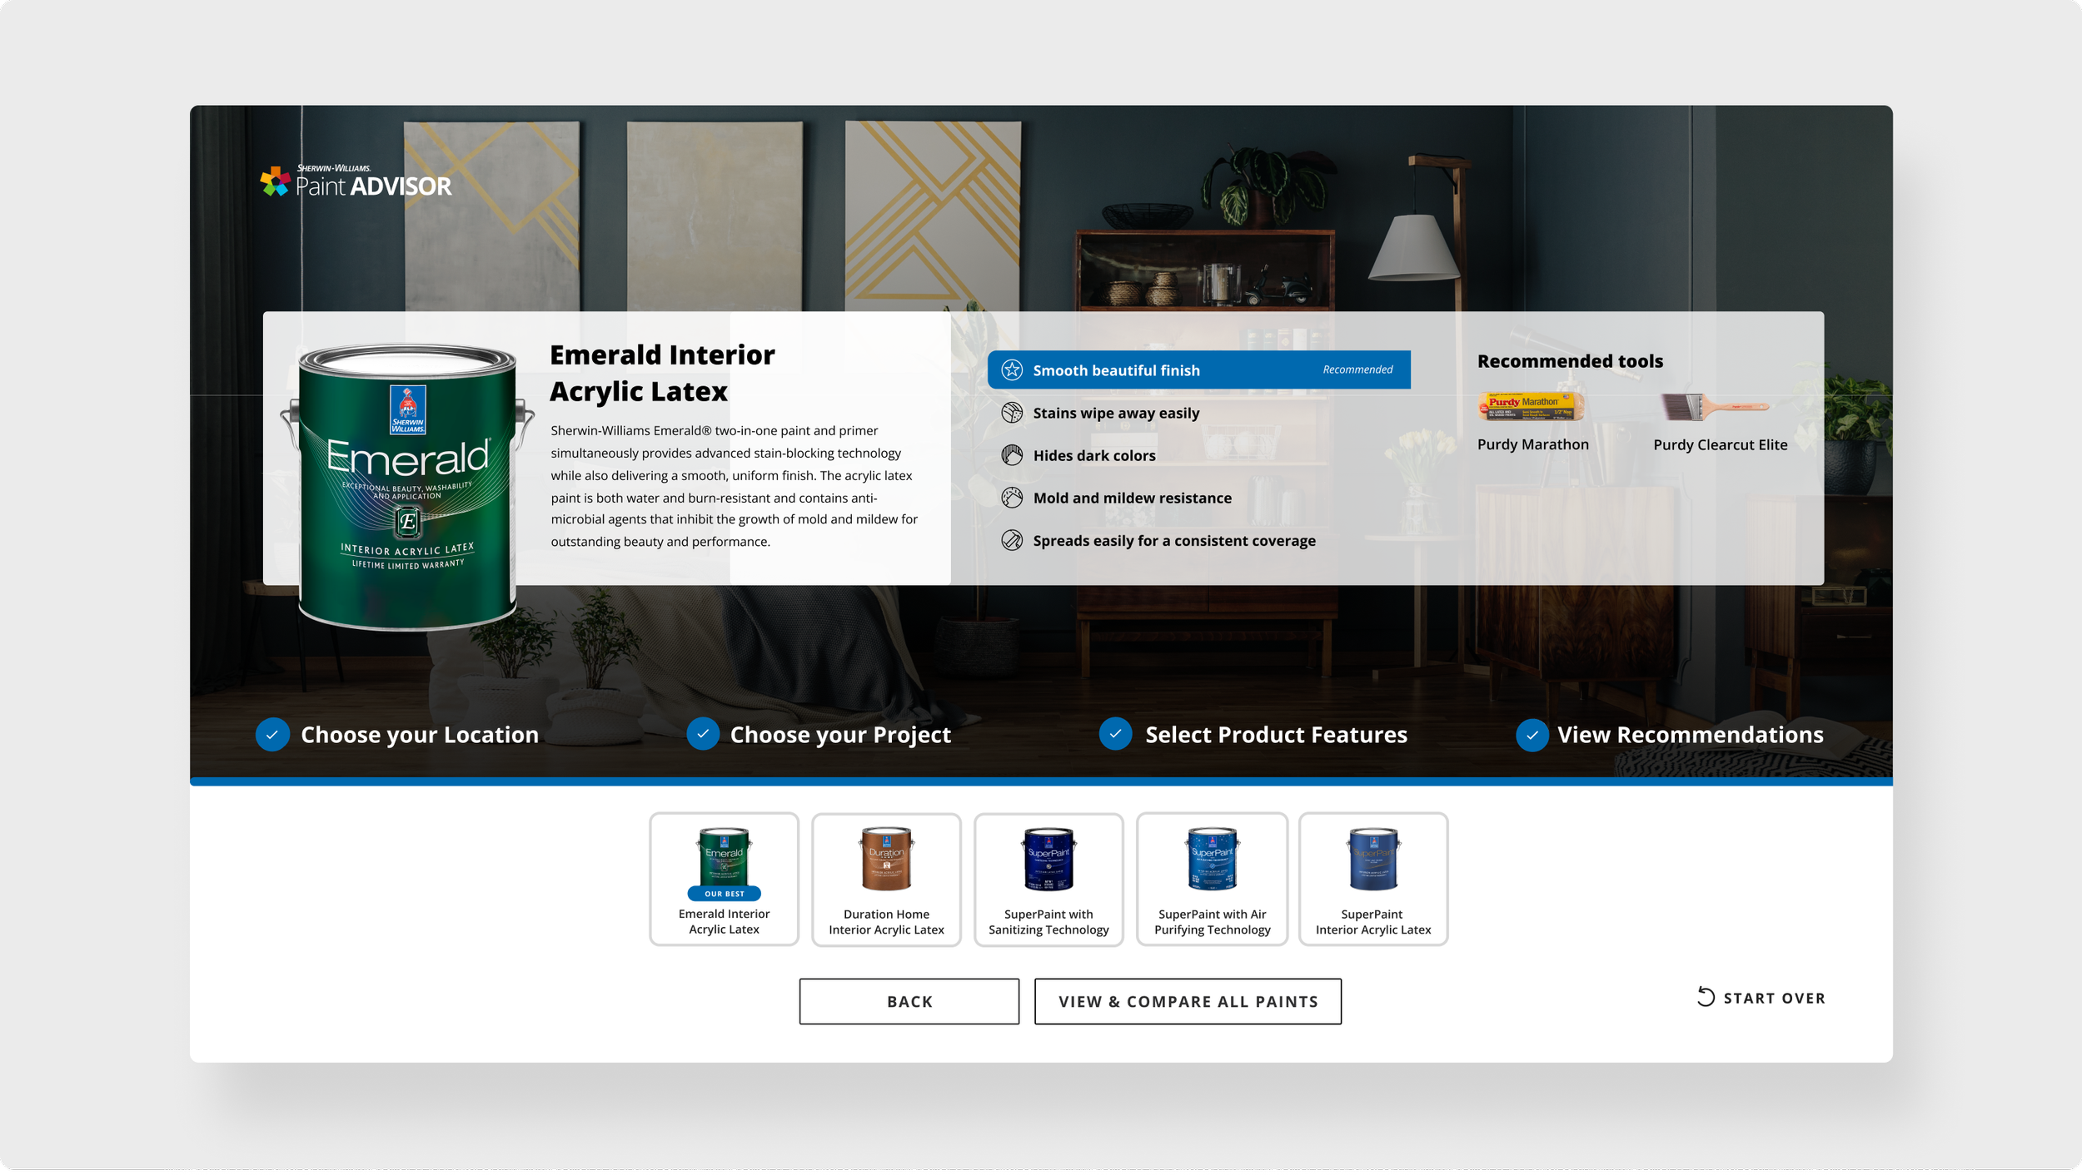The height and width of the screenshot is (1175, 2082).
Task: Select Duration Home Interior Acrylic Latex card
Action: 886,880
